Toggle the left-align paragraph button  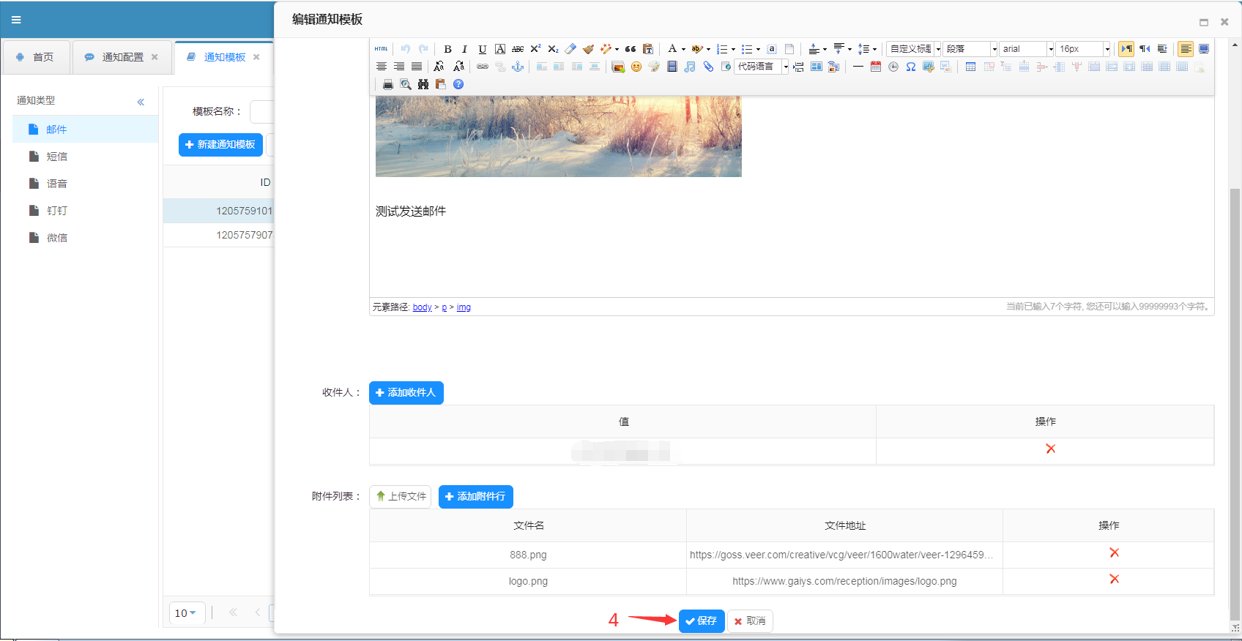(1185, 49)
